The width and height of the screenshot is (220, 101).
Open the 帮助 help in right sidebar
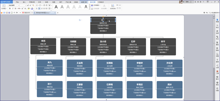coord(217,84)
